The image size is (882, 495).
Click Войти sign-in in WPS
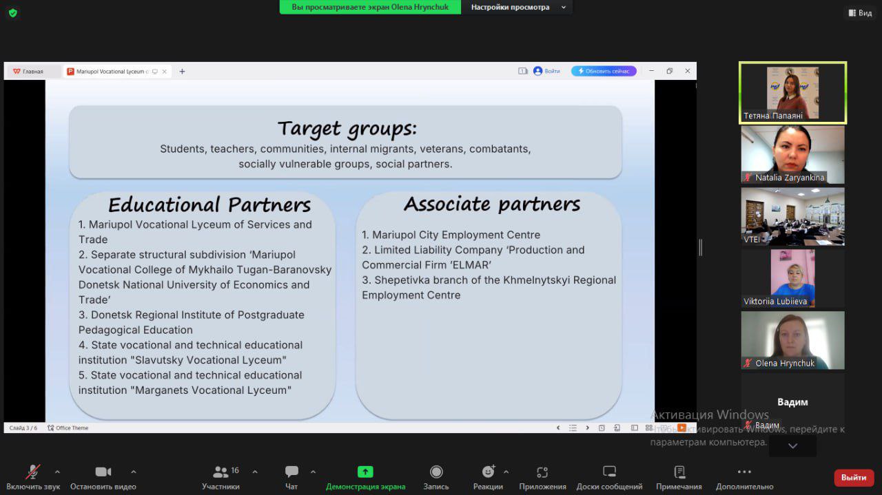(x=546, y=71)
